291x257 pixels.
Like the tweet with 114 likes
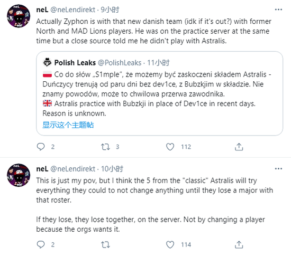click(170, 244)
